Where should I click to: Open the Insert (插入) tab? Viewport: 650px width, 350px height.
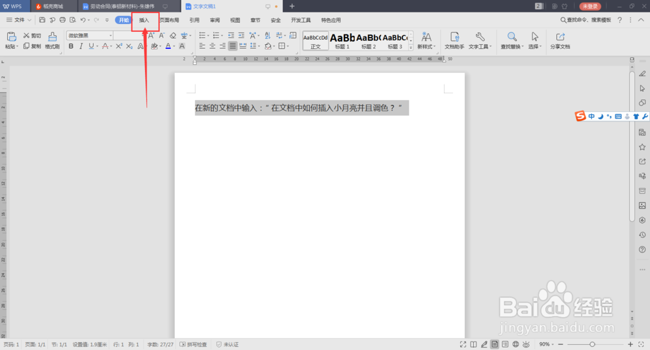point(144,20)
